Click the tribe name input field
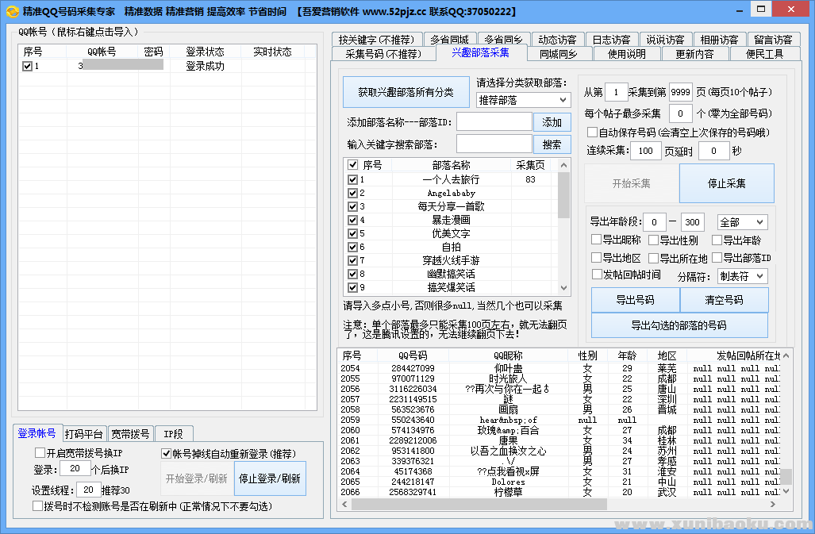Image resolution: width=815 pixels, height=534 pixels. coord(494,121)
